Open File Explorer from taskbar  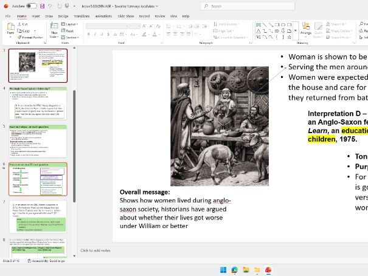246,270
